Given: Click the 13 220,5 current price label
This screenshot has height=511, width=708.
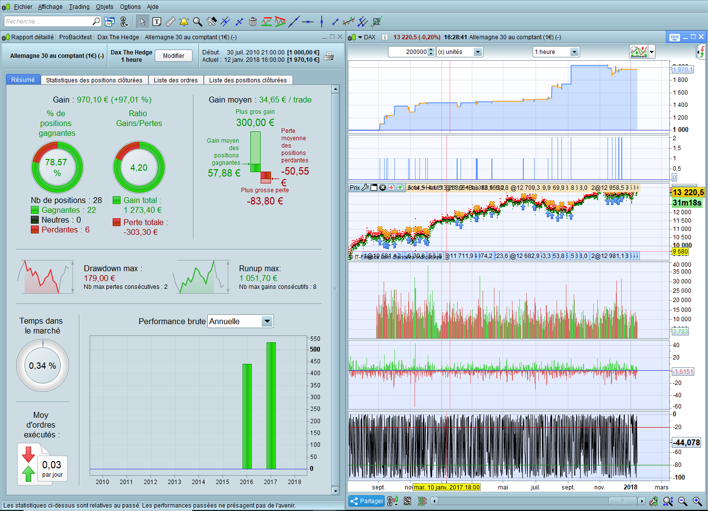Looking at the screenshot, I should [x=688, y=192].
